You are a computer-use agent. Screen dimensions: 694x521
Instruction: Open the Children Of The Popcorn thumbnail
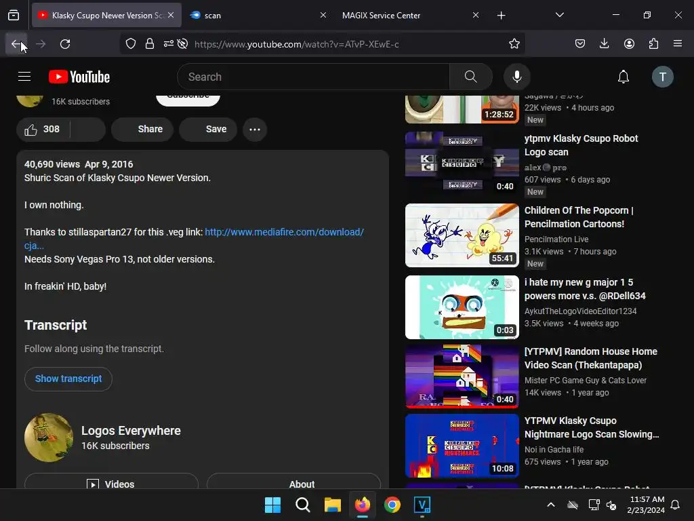pos(462,235)
